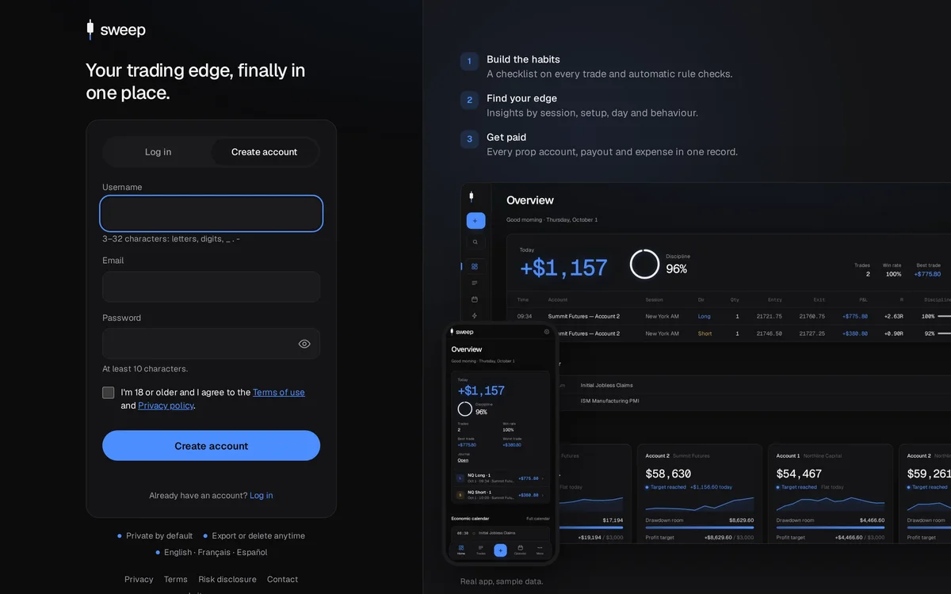Tap the More icon in phone bottom nav
This screenshot has height=594, width=951.
[540, 549]
